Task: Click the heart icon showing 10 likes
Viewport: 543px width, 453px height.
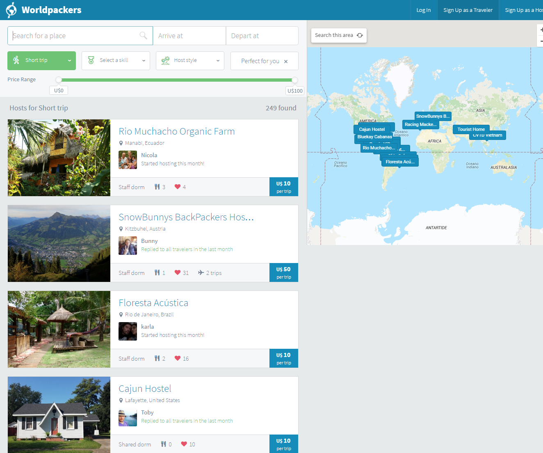Action: 184,444
